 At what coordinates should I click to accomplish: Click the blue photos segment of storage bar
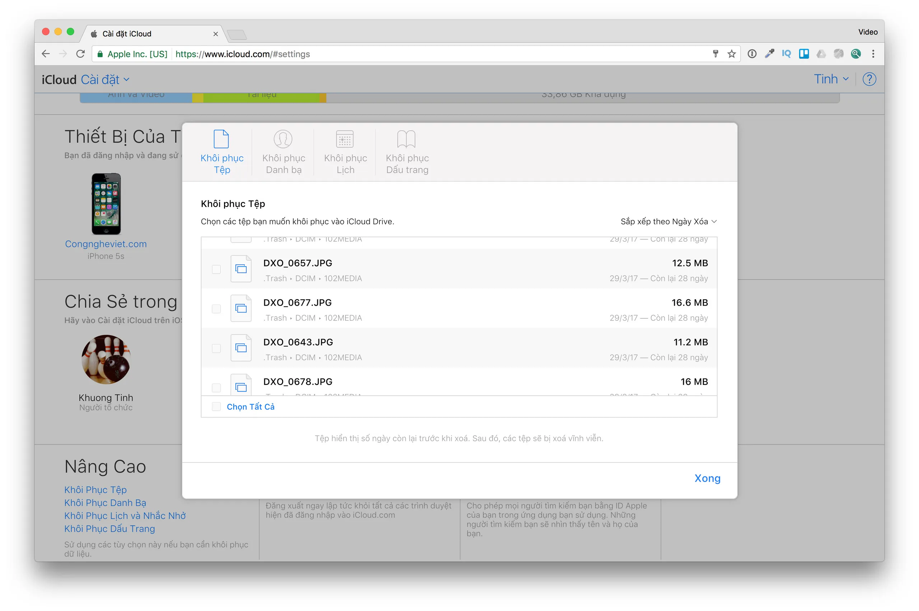(136, 98)
